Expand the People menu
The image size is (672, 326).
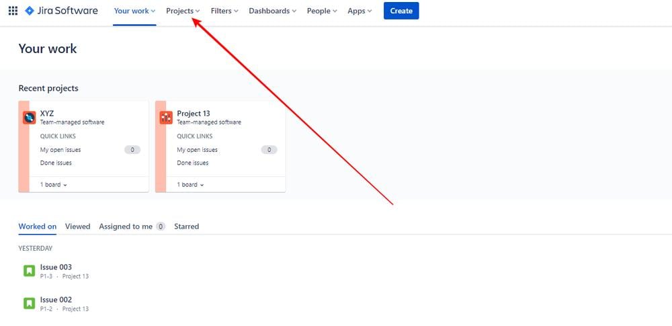point(322,11)
